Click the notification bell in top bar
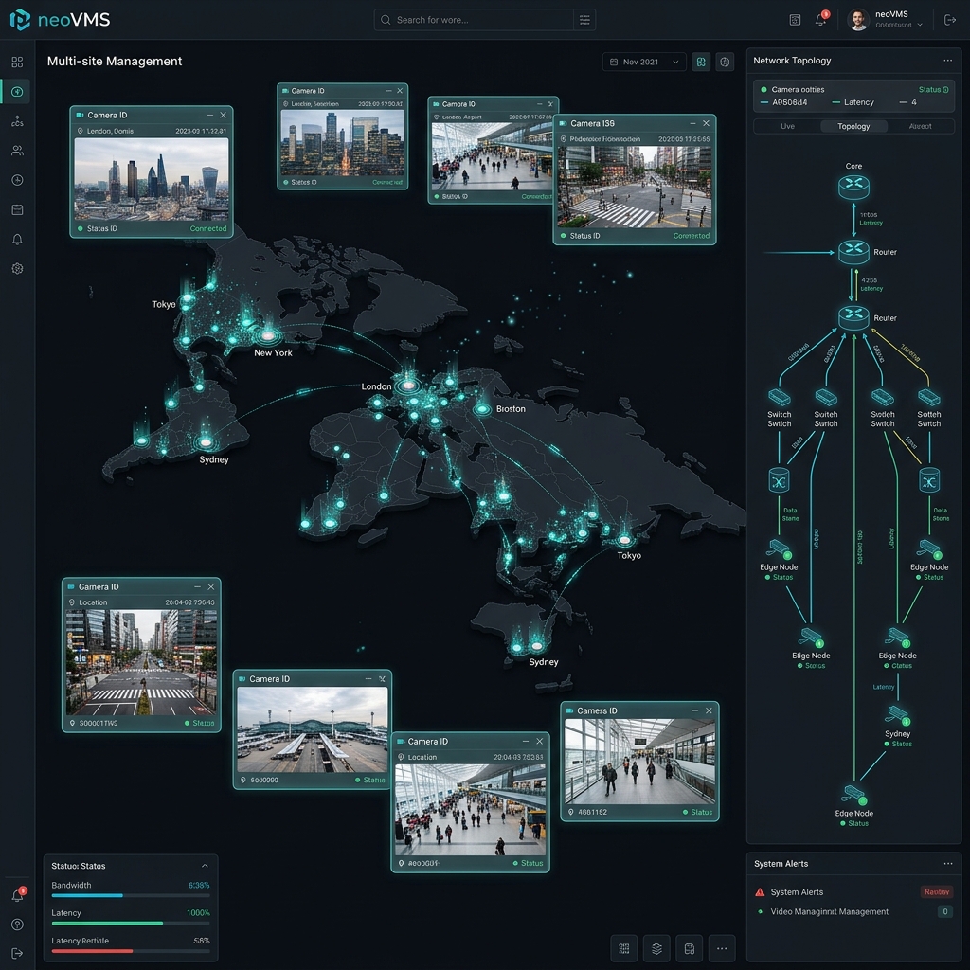 click(x=820, y=20)
